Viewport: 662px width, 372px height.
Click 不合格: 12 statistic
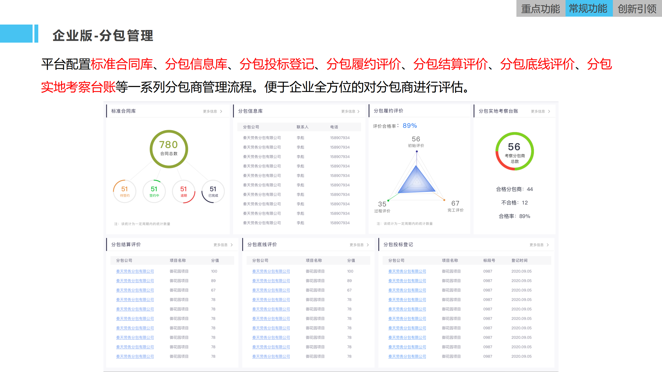coord(514,203)
